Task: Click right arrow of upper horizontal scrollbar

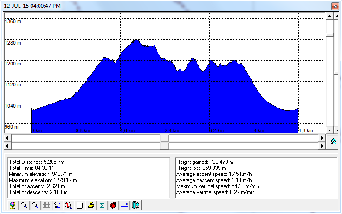Action: [322, 138]
